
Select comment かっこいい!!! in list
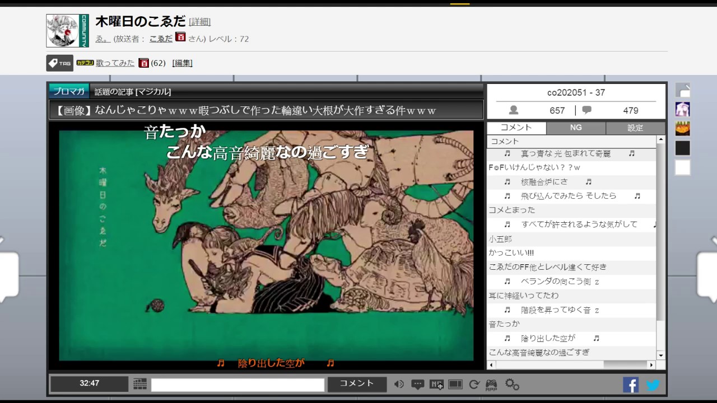(x=571, y=253)
